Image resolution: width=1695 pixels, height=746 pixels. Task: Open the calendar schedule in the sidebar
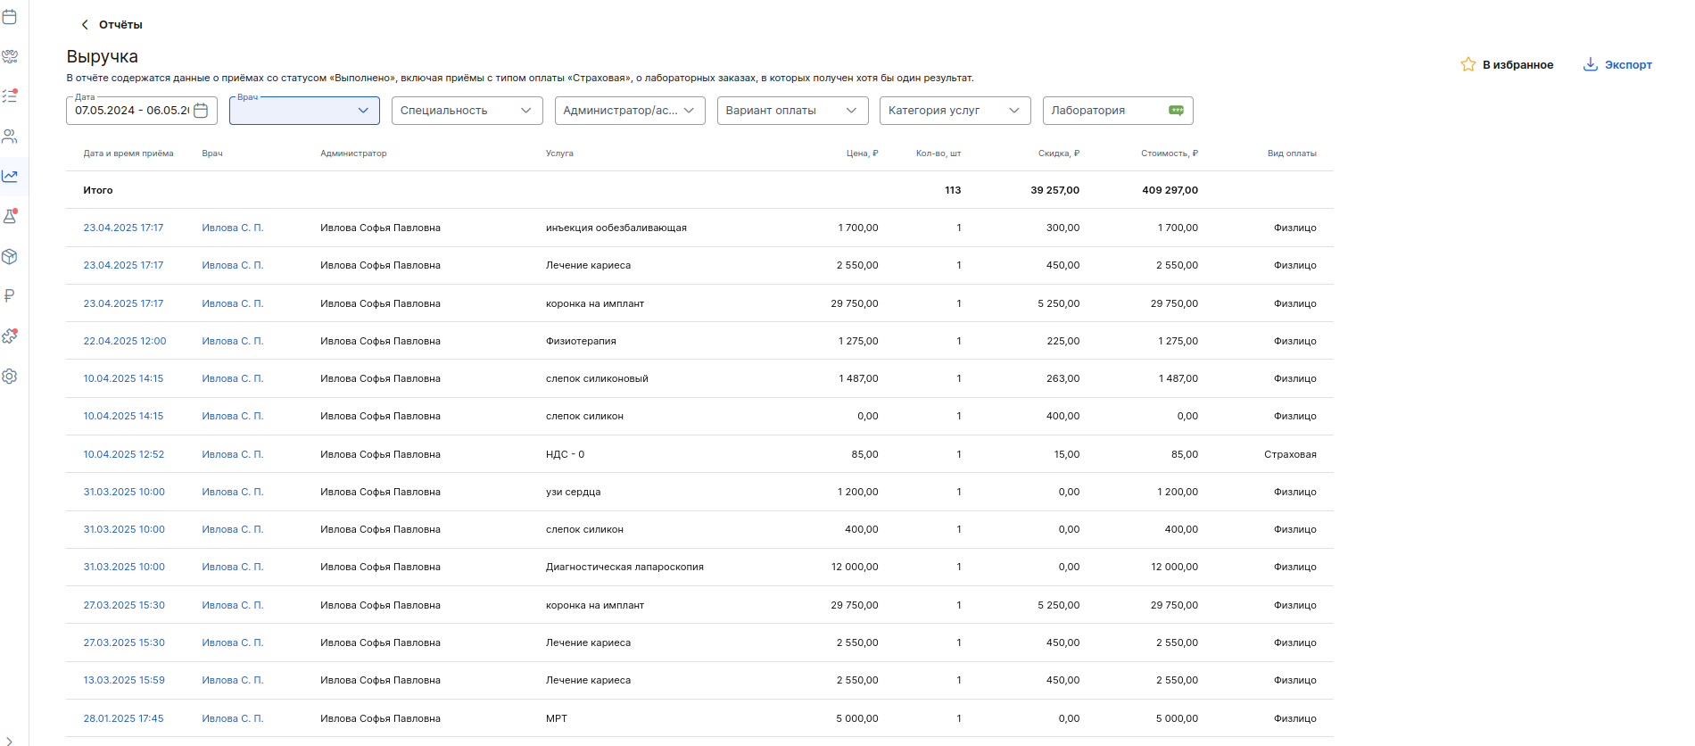[x=10, y=16]
